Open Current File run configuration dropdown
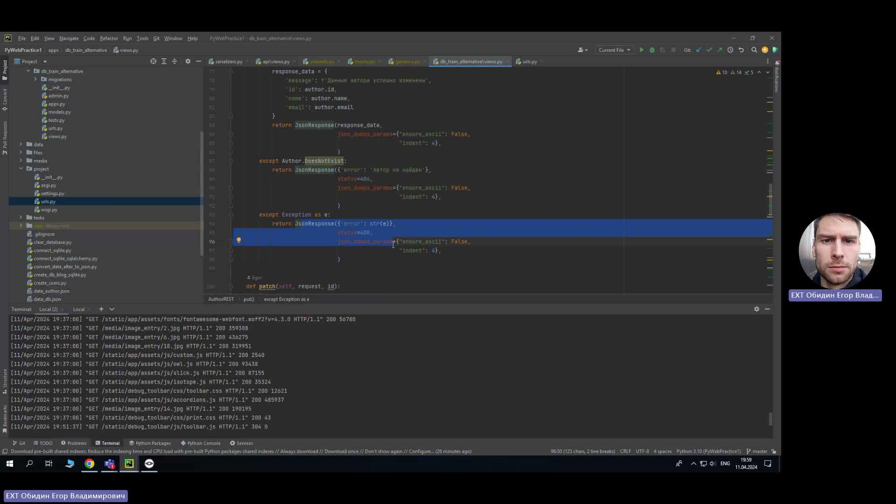Screen dimensions: 896x504 614,50
